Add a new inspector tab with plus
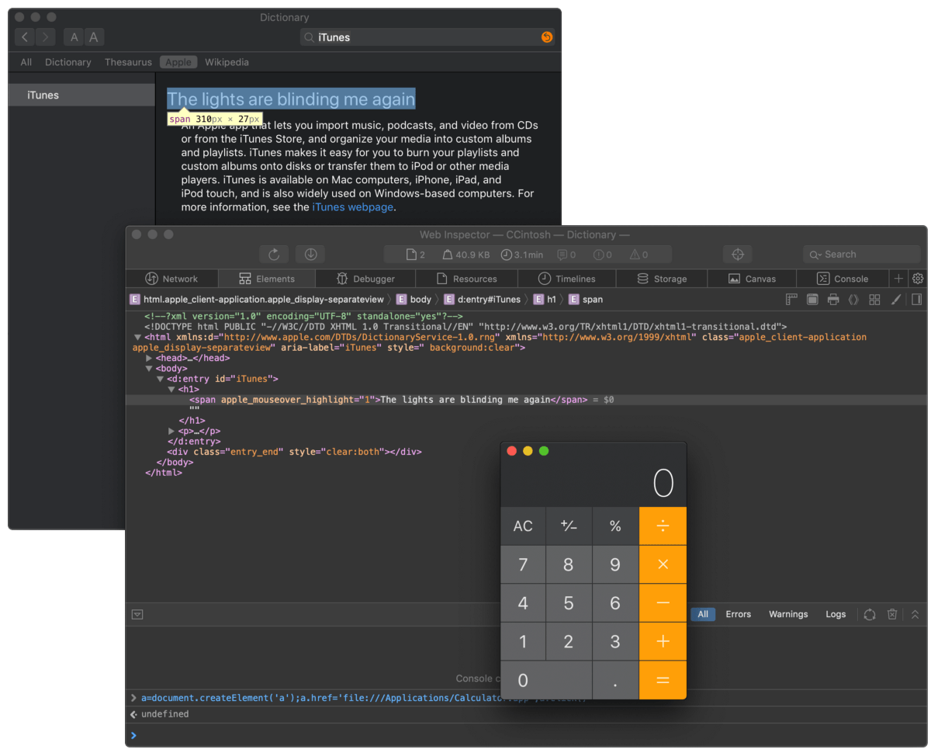 [x=899, y=279]
